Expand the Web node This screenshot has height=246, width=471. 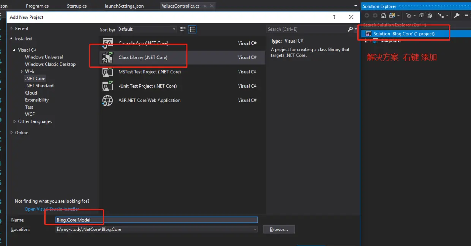click(22, 71)
